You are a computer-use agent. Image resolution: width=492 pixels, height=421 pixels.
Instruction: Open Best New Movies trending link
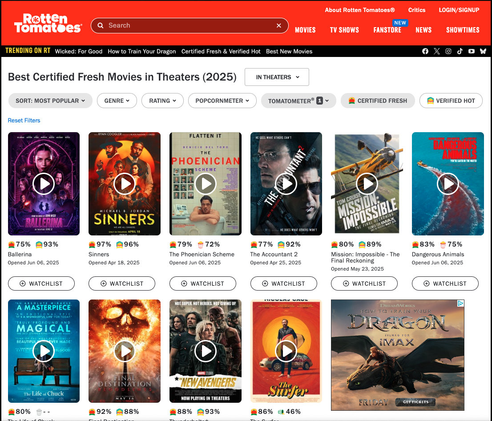click(x=289, y=51)
